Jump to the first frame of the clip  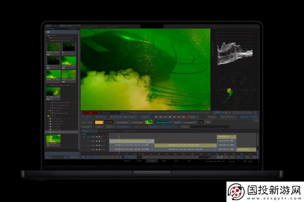pos(156,117)
